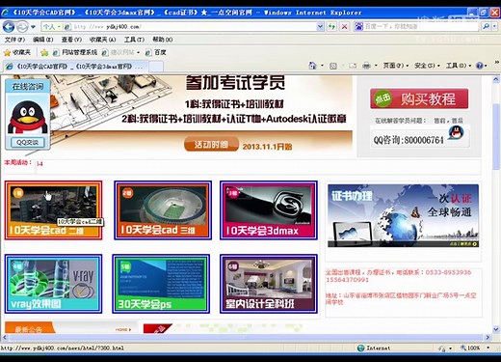The image size is (501, 362).
Task: Open the recent pages dropdown arrow
Action: coord(33,27)
